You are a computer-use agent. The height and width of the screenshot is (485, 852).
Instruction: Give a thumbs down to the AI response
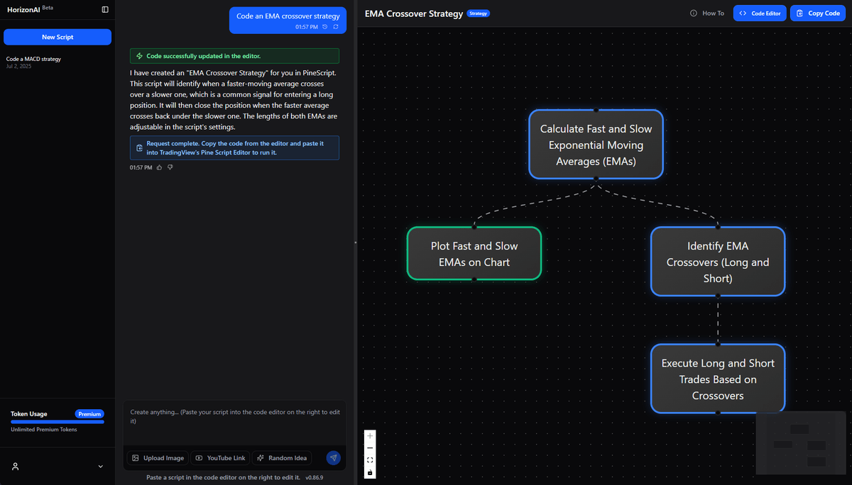coord(170,167)
